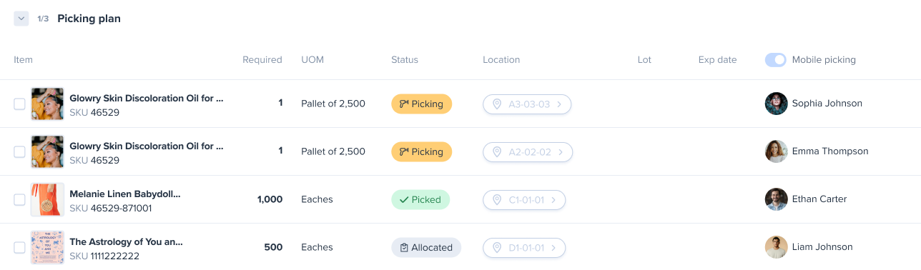This screenshot has width=921, height=270.
Task: Open The Astrology of You item name
Action: (x=126, y=241)
